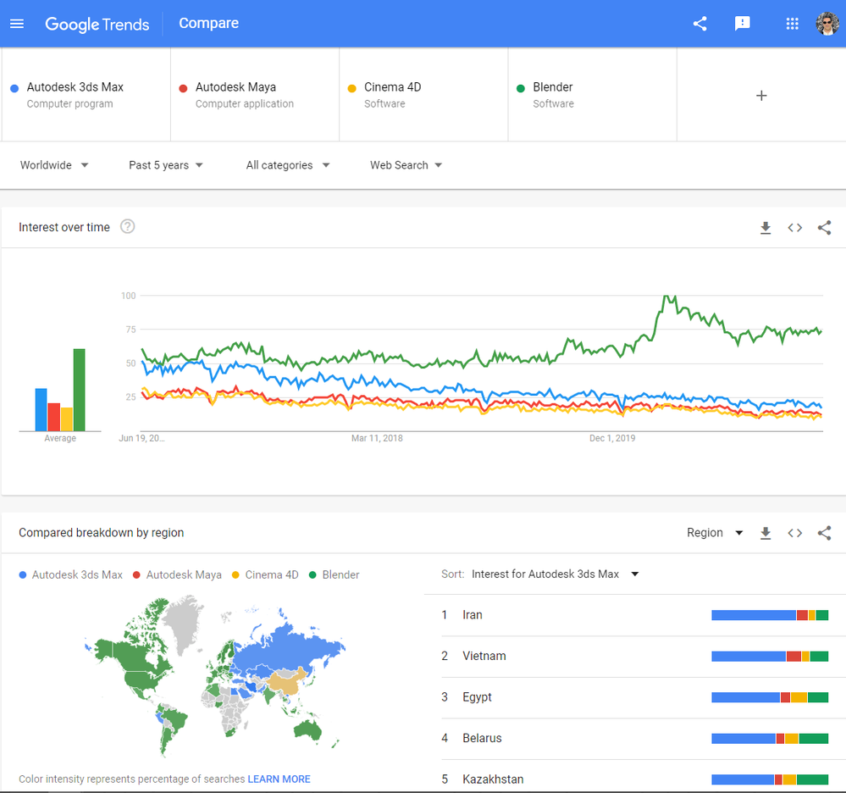Image resolution: width=846 pixels, height=793 pixels.
Task: Click the green Blender average bar
Action: click(x=80, y=390)
